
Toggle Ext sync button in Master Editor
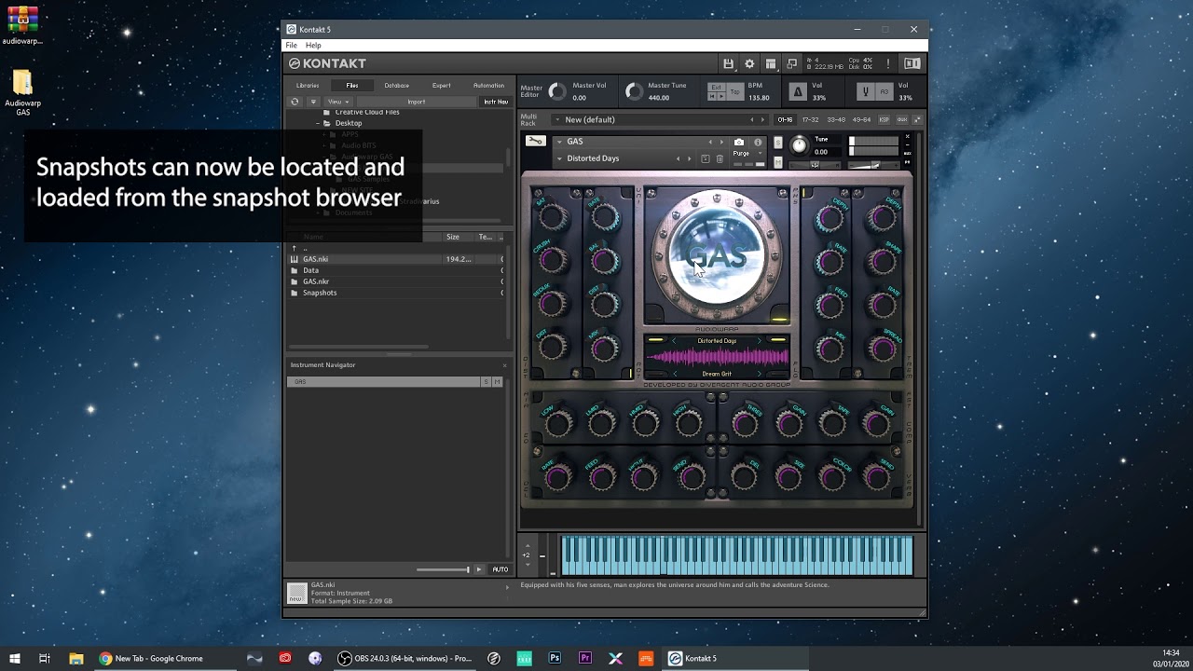pyautogui.click(x=716, y=88)
